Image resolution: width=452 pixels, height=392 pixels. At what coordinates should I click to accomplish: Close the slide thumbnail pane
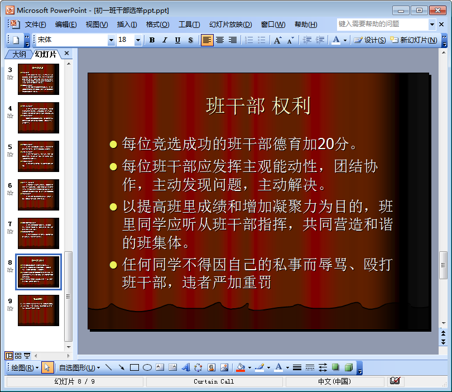click(x=66, y=54)
